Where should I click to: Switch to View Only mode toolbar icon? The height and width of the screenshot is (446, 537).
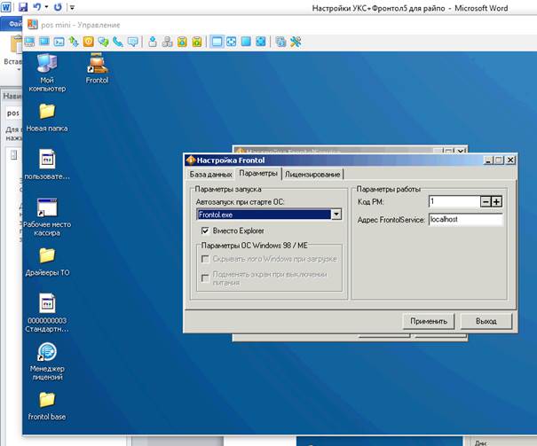pos(44,42)
